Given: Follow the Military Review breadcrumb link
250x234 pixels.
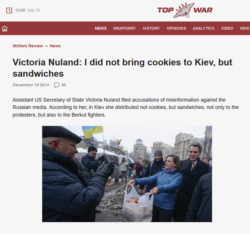Looking at the screenshot, I should tap(28, 46).
